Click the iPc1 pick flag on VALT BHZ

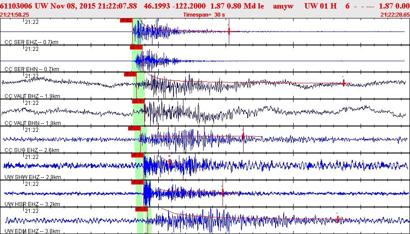(130, 74)
